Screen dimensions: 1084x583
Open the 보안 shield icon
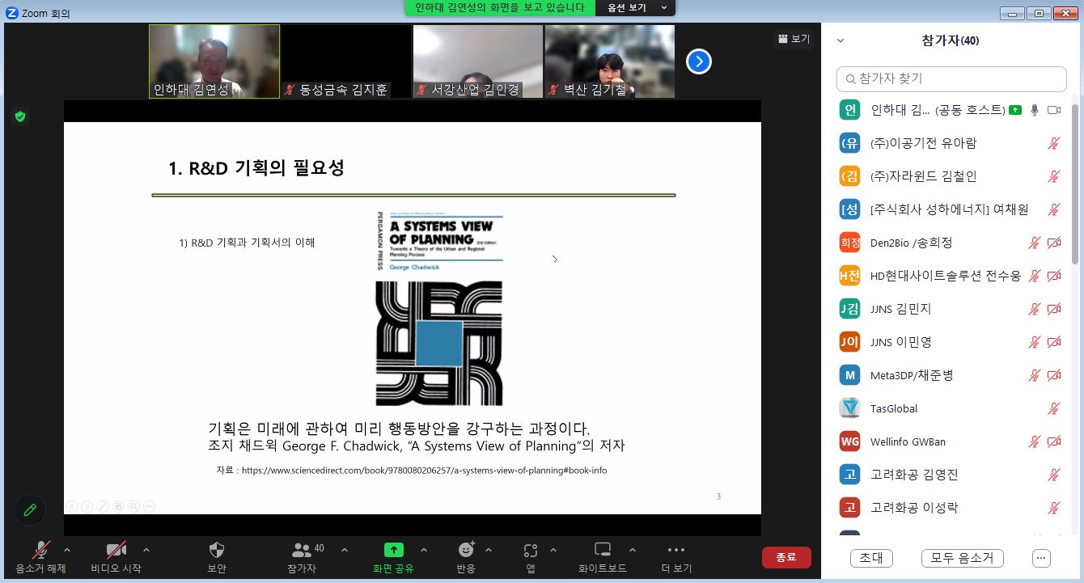click(217, 551)
